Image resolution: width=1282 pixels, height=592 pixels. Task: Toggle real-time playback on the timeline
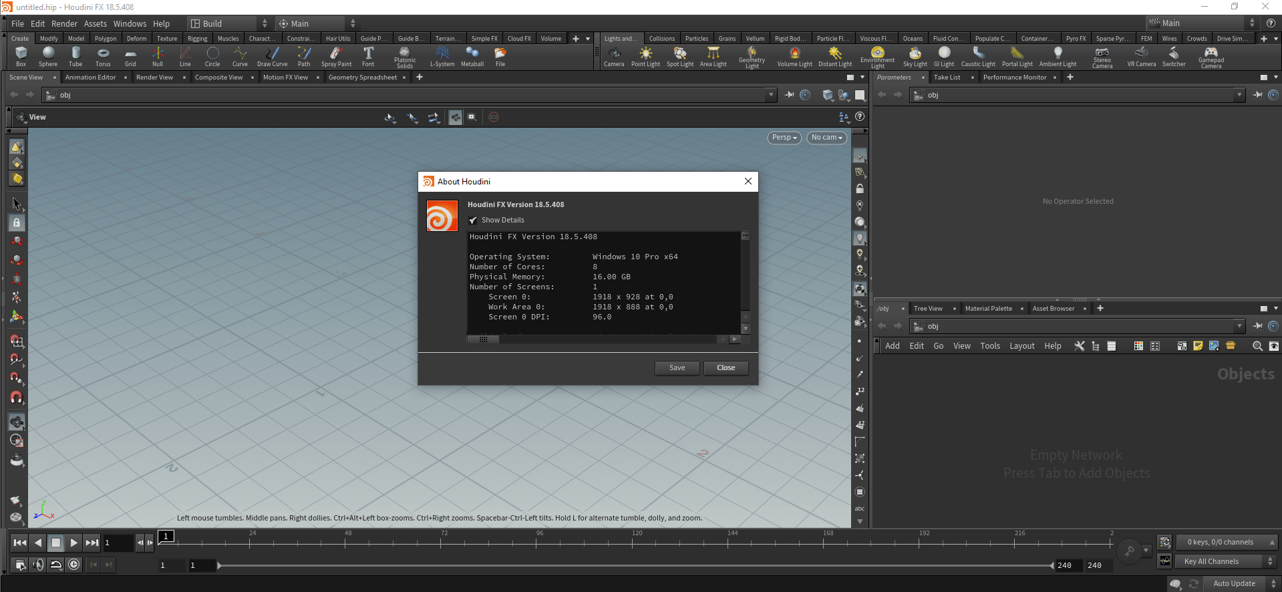(74, 565)
